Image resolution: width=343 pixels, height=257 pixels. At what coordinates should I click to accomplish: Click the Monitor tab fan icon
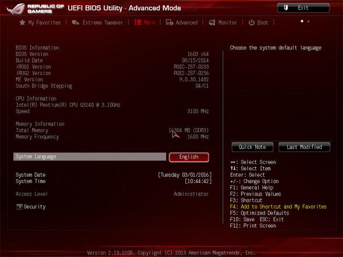212,22
